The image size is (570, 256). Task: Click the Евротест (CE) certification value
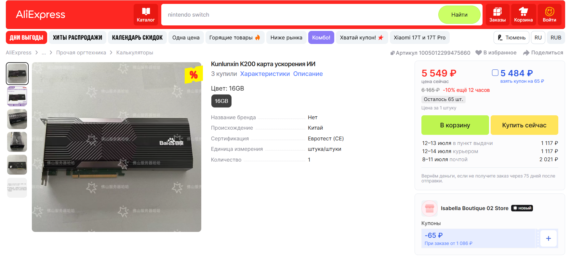click(x=326, y=138)
